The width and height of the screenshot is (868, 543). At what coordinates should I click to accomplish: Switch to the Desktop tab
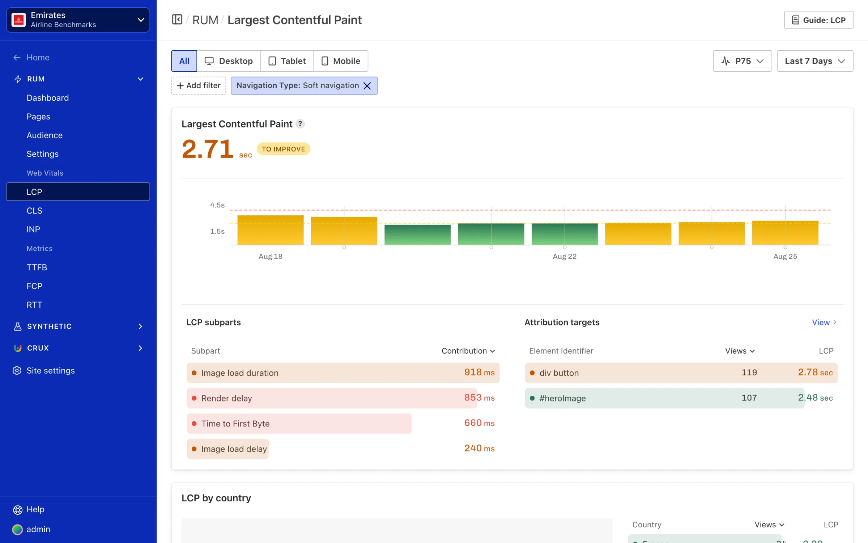click(229, 61)
